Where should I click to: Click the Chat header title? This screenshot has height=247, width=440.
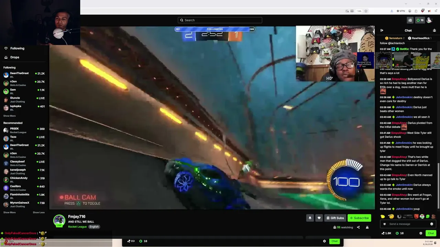(x=408, y=31)
